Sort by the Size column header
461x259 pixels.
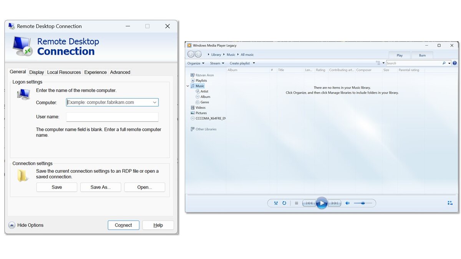(390, 70)
